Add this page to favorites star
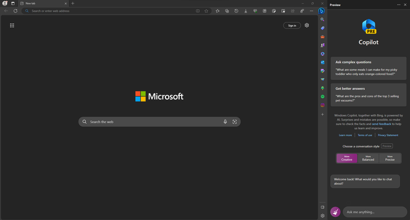This screenshot has height=220, width=410. click(206, 11)
